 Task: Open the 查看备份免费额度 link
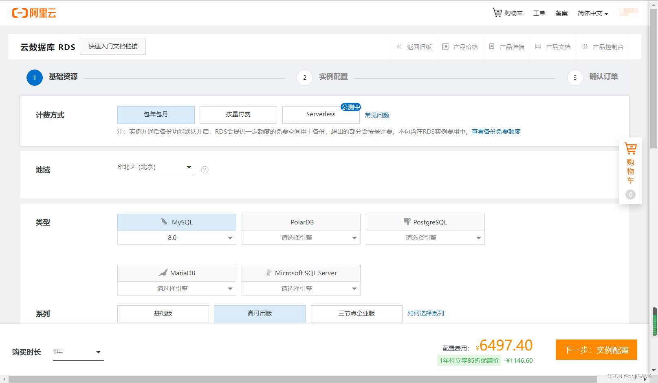(495, 131)
